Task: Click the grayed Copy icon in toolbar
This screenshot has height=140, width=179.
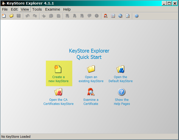Action: click(x=51, y=16)
